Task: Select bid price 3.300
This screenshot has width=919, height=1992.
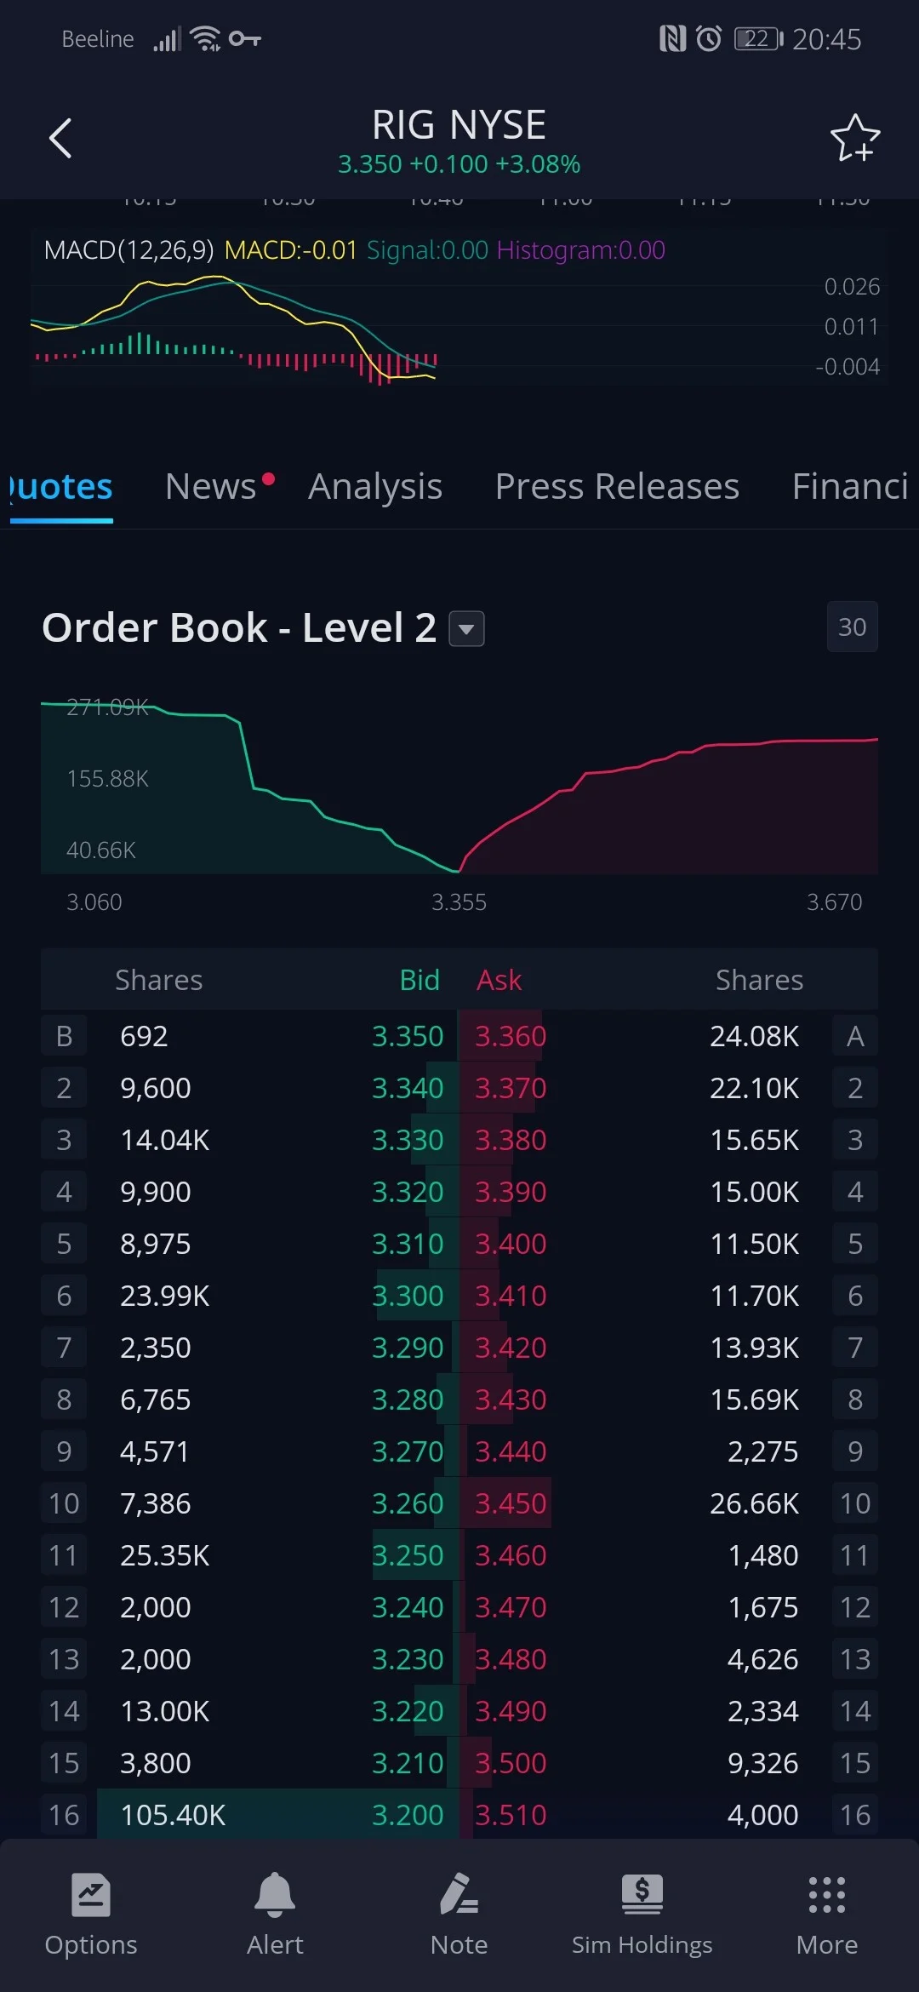Action: tap(408, 1296)
